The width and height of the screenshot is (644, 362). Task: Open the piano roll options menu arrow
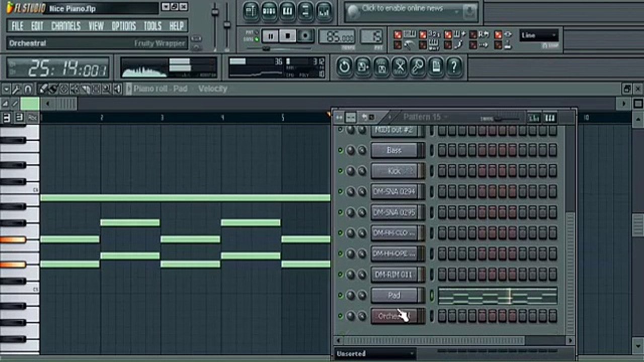coord(6,89)
